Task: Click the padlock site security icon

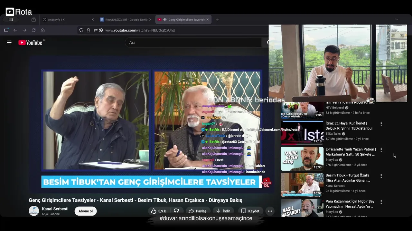Action: [88, 30]
